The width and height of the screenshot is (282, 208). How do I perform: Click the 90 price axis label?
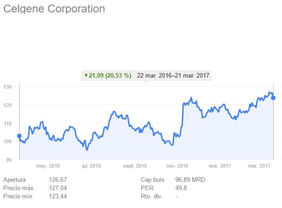coord(10,160)
